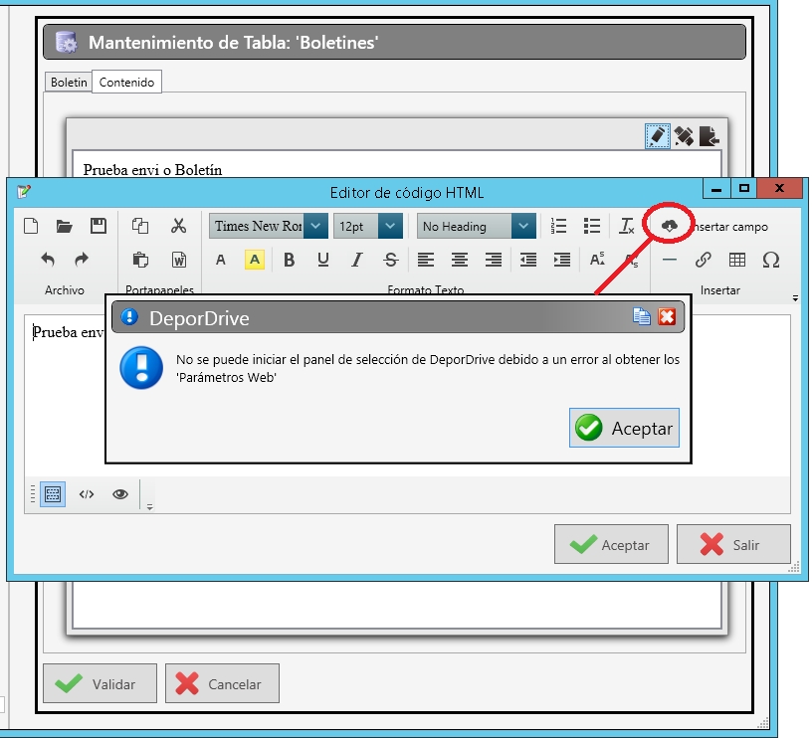Insert a hyperlink
Viewport: 812px width, 738px height.
pos(703,260)
